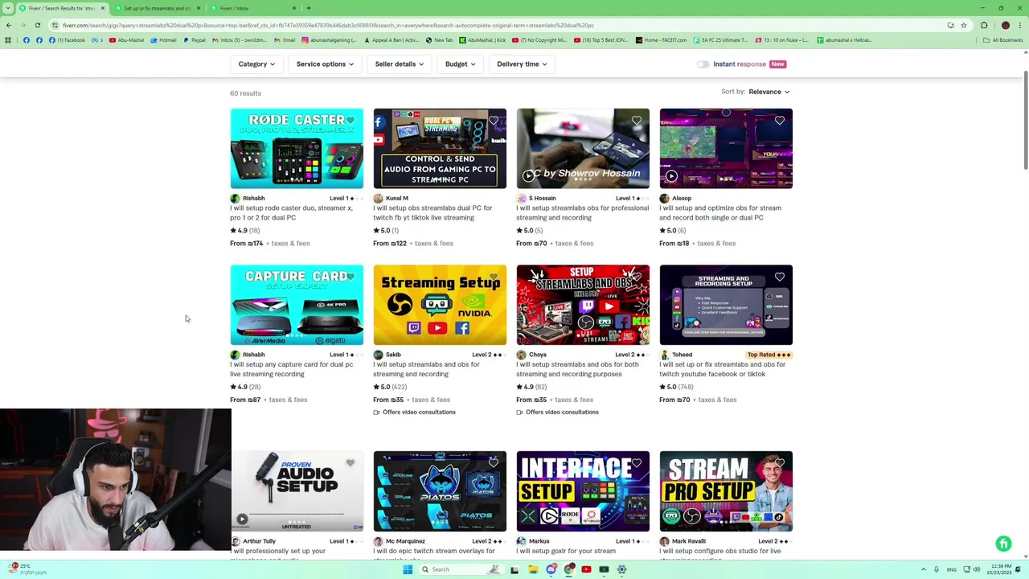Open File Explorer from the taskbar
Image resolution: width=1029 pixels, height=579 pixels.
click(533, 569)
